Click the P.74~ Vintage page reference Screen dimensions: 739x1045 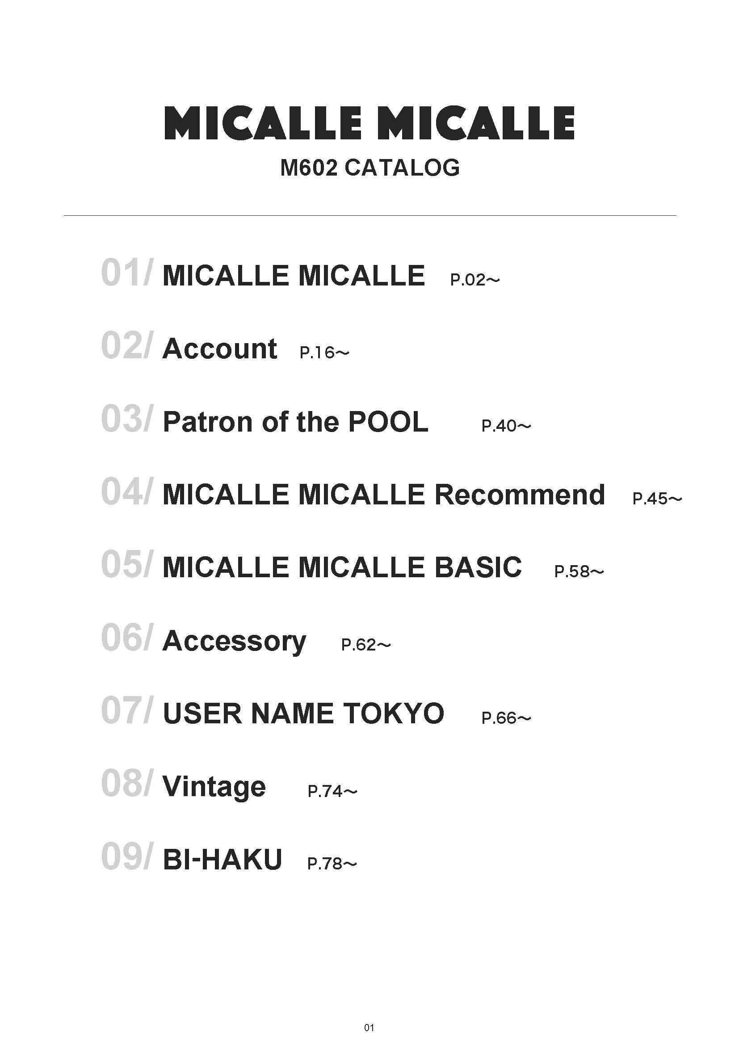[x=332, y=792]
